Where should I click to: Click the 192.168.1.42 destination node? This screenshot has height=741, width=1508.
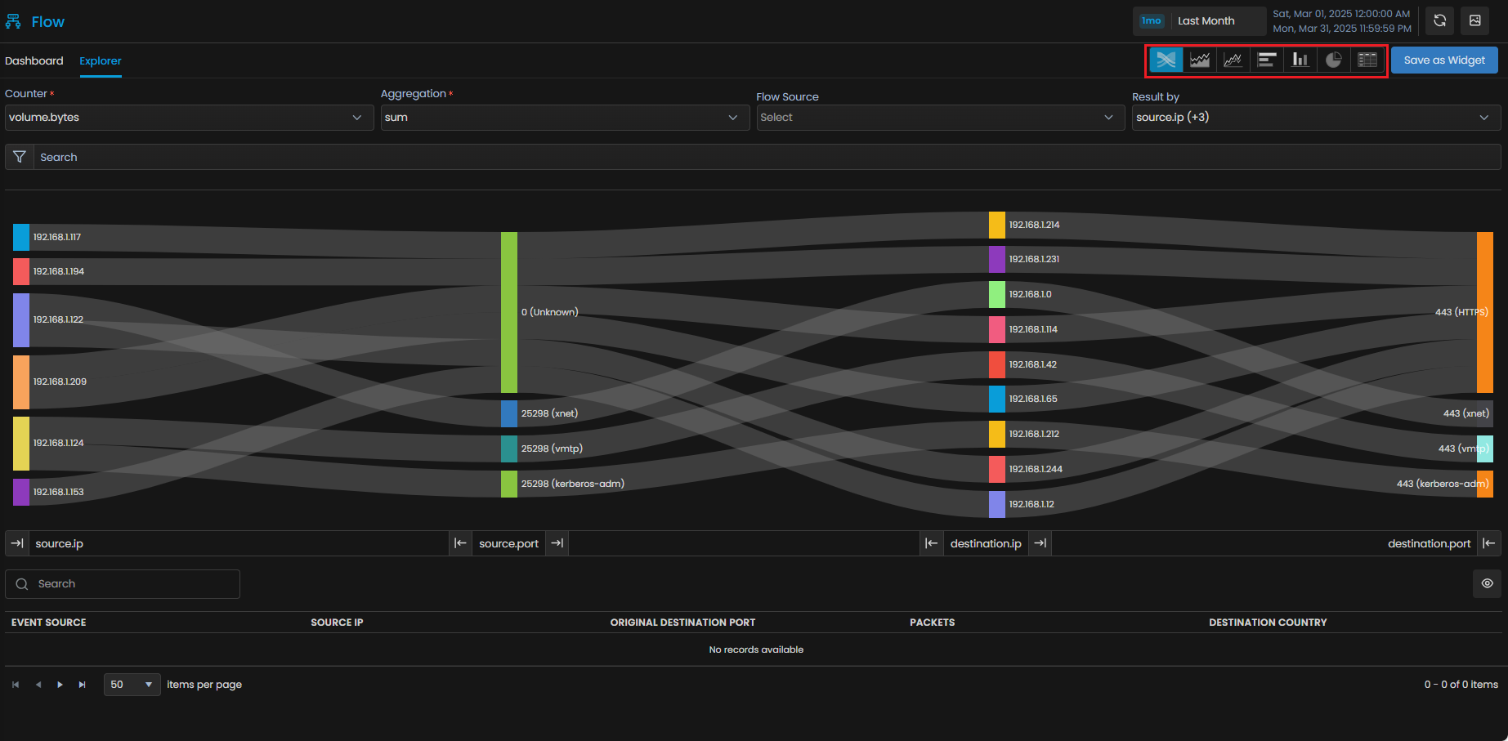click(997, 364)
